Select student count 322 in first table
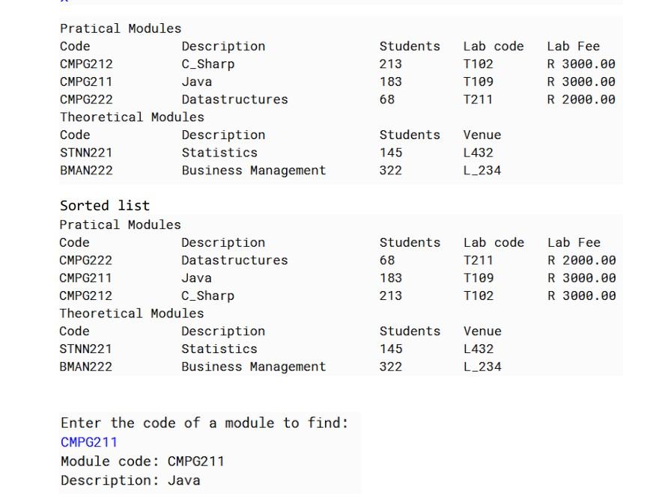Viewport: 659px width, 502px height. [390, 170]
